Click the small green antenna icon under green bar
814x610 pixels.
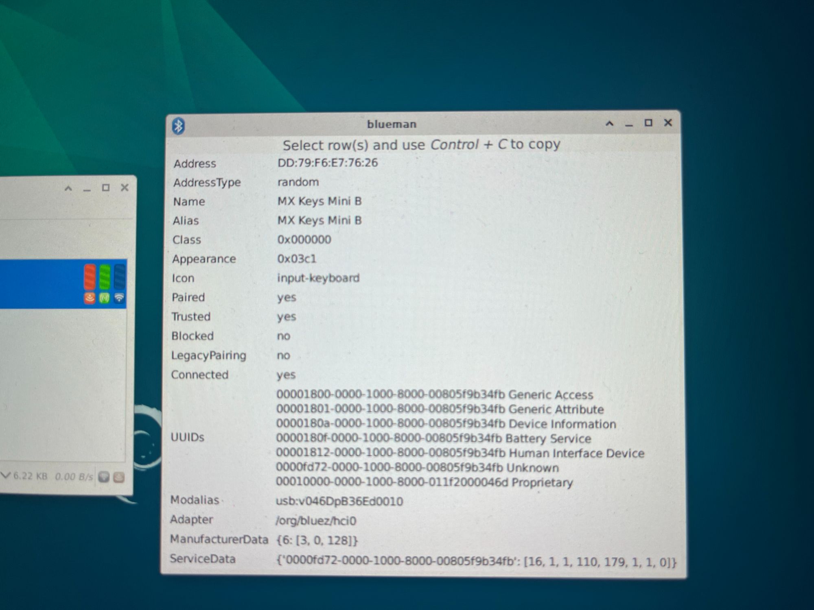(105, 298)
